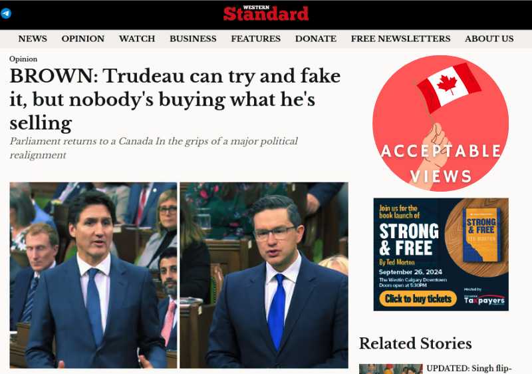Click the left article photo in House of Commons

(x=93, y=276)
